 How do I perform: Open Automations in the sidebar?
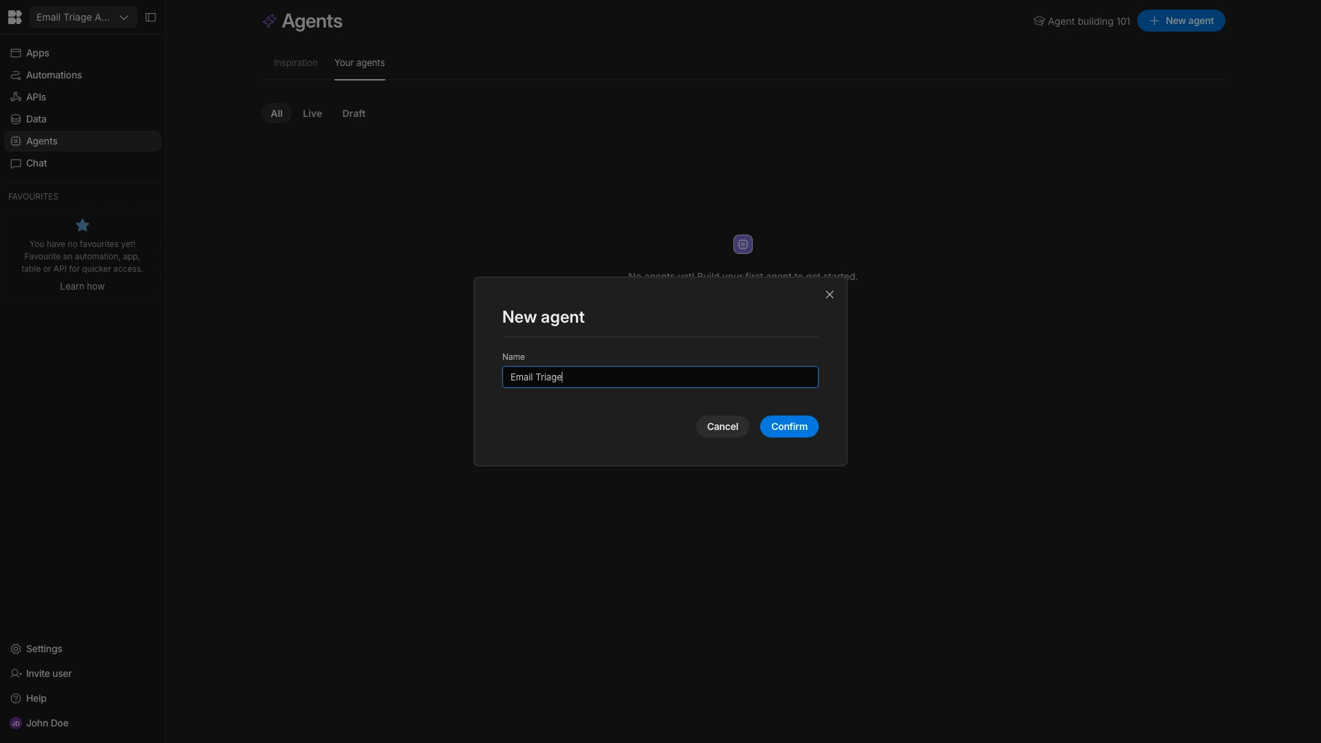coord(54,75)
